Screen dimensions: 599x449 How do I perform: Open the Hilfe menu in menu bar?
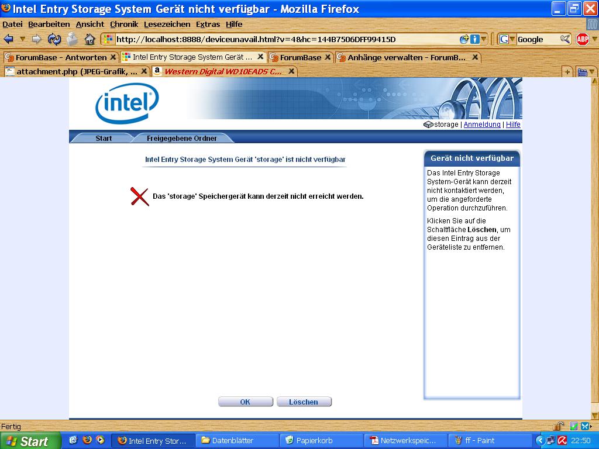click(x=234, y=24)
